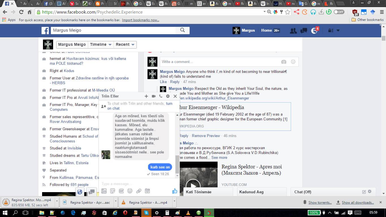This screenshot has width=386, height=217.
Task: Open Margus profile link in top bar
Action: coord(244,30)
